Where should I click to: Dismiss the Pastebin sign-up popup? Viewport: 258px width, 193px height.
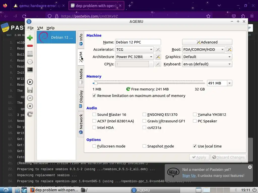pyautogui.click(x=250, y=167)
